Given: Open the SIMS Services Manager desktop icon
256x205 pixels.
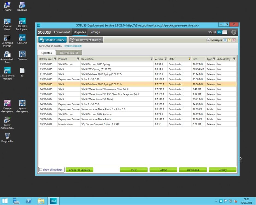Looking at the screenshot, I should pos(7,74).
